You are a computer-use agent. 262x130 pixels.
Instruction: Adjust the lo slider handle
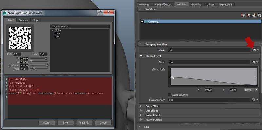pos(31,62)
